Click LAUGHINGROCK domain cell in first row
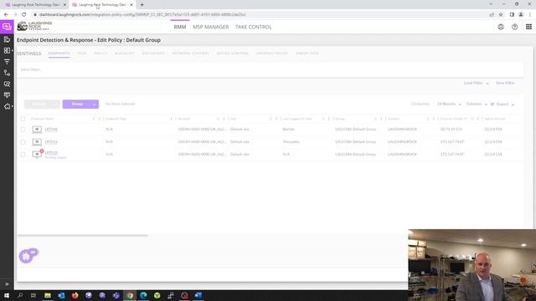This screenshot has height=301, width=536. (402, 130)
